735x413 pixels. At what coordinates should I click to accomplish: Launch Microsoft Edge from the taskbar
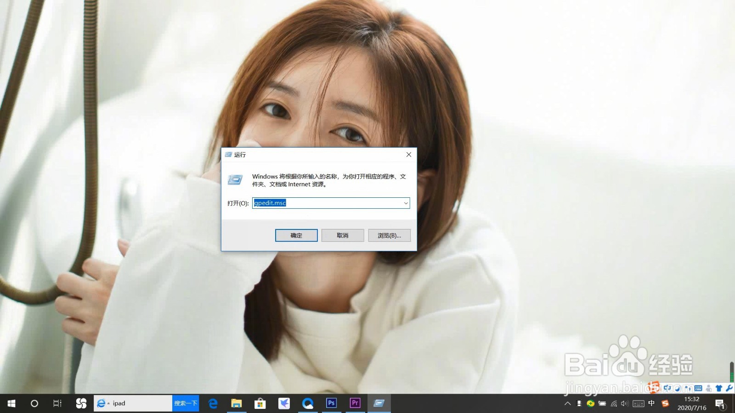point(213,403)
